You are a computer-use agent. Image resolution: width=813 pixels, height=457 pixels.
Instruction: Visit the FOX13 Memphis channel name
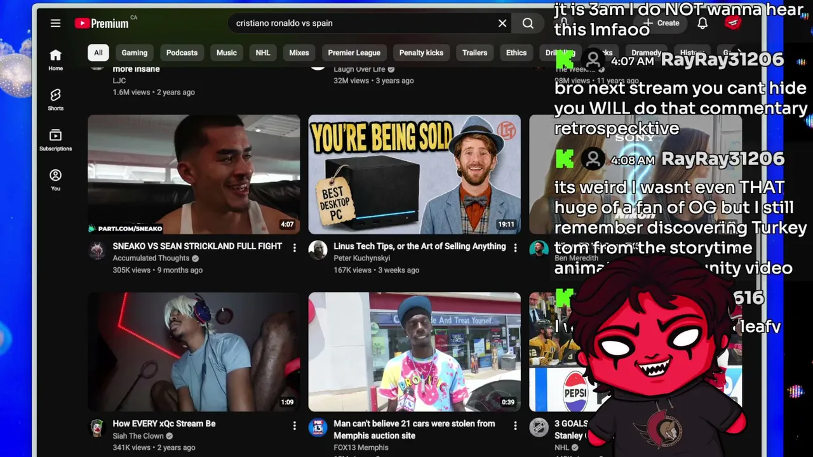[x=361, y=447]
